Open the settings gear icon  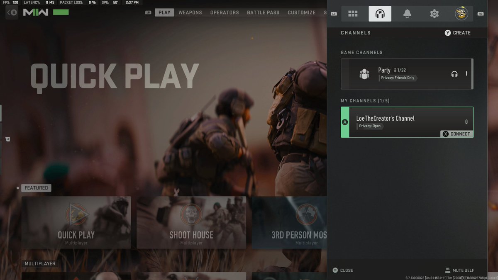pyautogui.click(x=434, y=14)
